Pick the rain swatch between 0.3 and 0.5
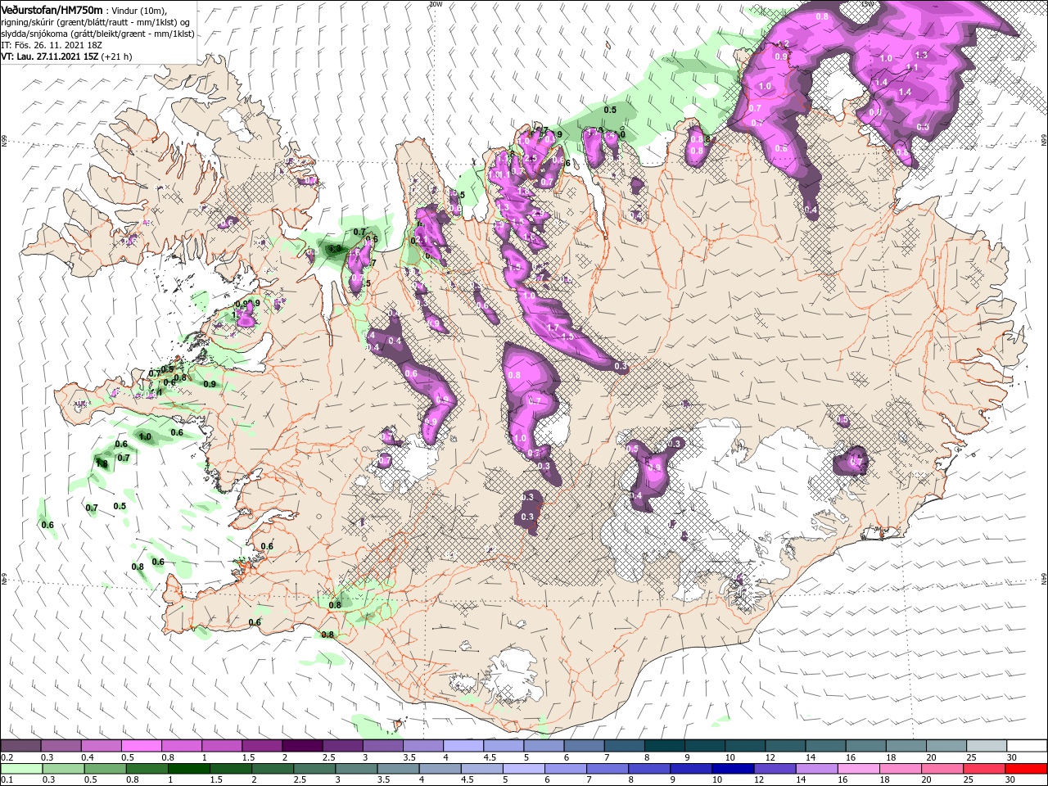Screen dimensions: 1048x786 (63, 768)
